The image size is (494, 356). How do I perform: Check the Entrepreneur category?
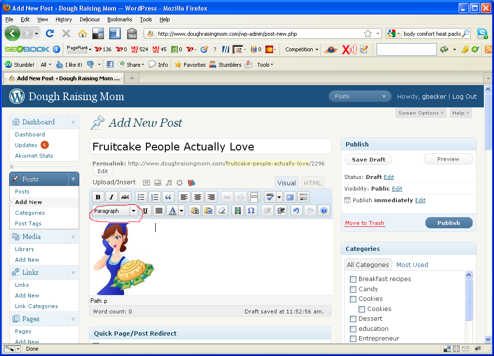pyautogui.click(x=353, y=339)
